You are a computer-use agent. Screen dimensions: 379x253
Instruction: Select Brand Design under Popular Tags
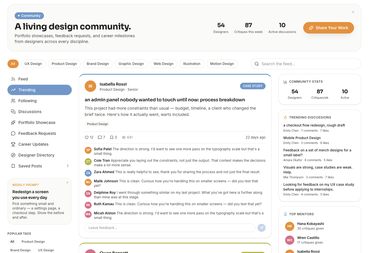[20, 250]
